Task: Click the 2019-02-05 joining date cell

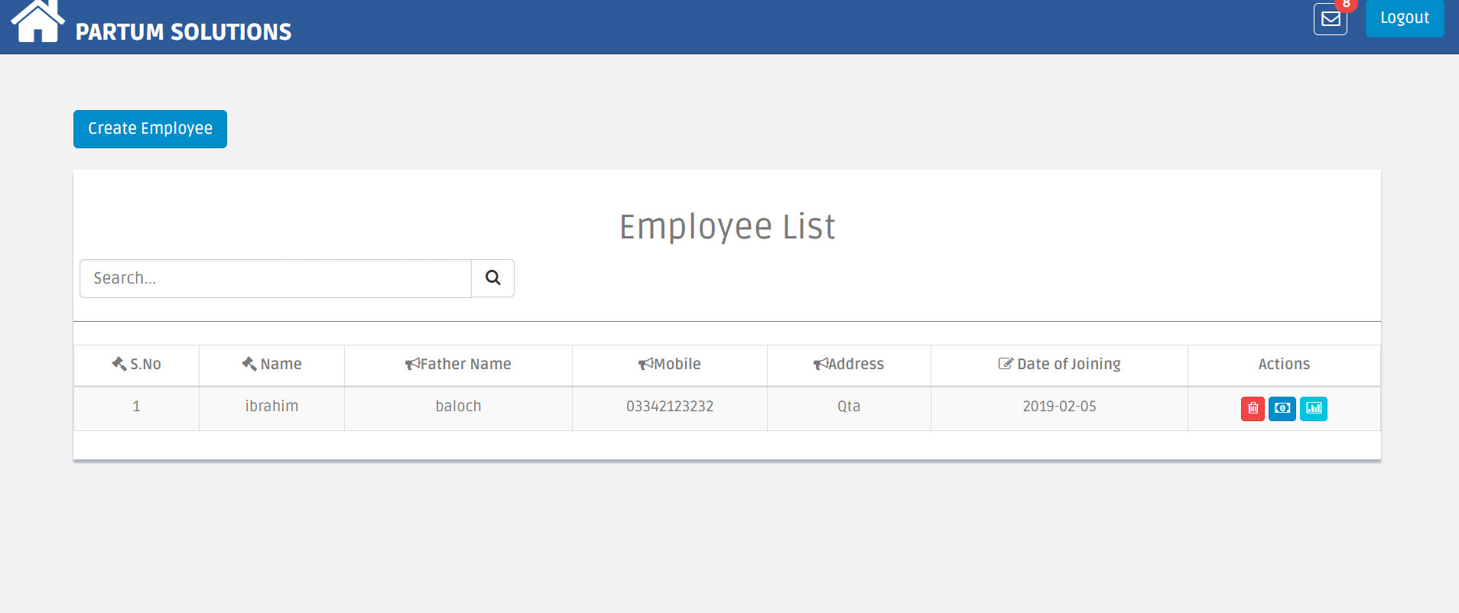Action: point(1059,407)
